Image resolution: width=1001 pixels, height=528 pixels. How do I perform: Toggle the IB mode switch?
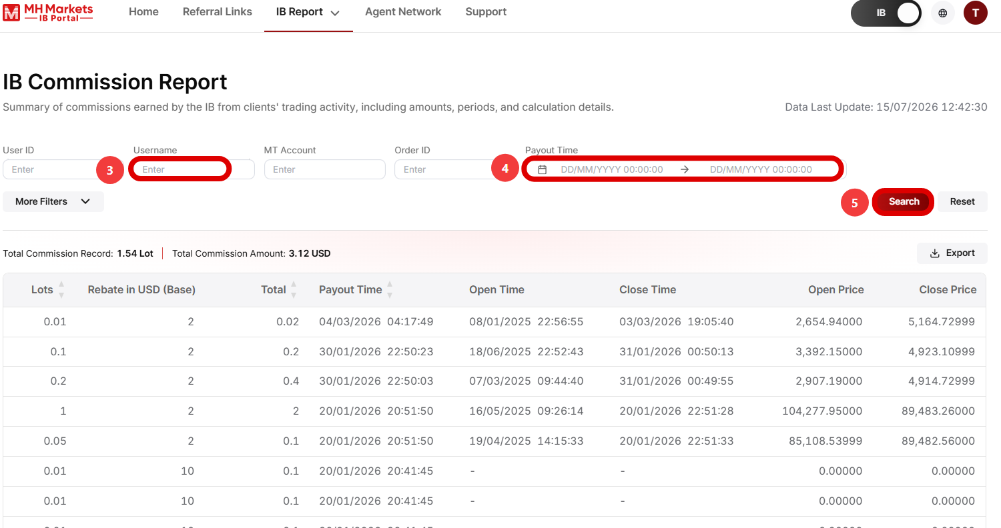886,13
